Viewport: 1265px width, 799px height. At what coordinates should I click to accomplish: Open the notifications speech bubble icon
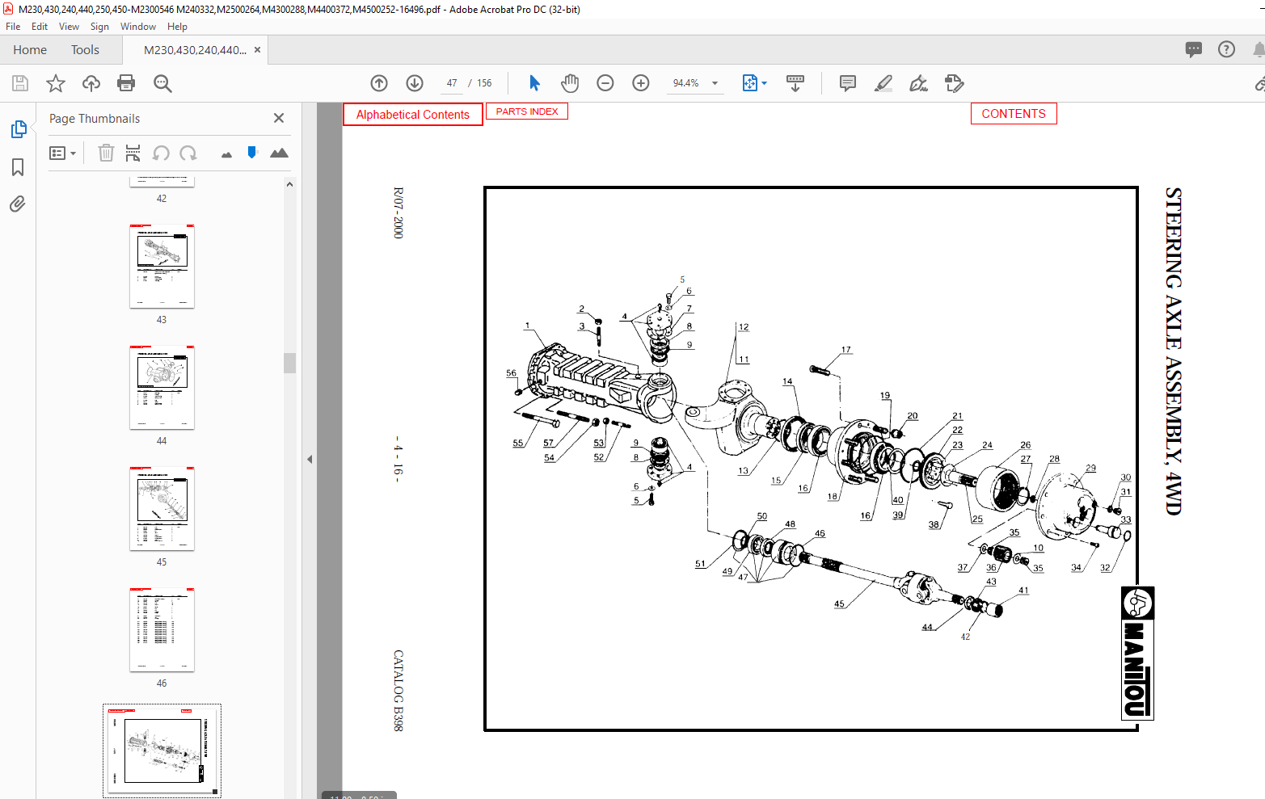[x=1194, y=49]
